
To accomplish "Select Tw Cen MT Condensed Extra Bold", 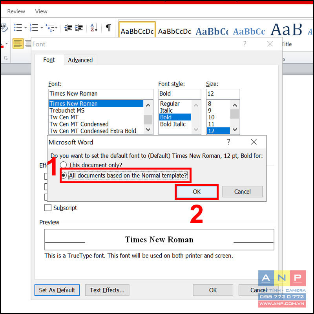I will pyautogui.click(x=96, y=131).
